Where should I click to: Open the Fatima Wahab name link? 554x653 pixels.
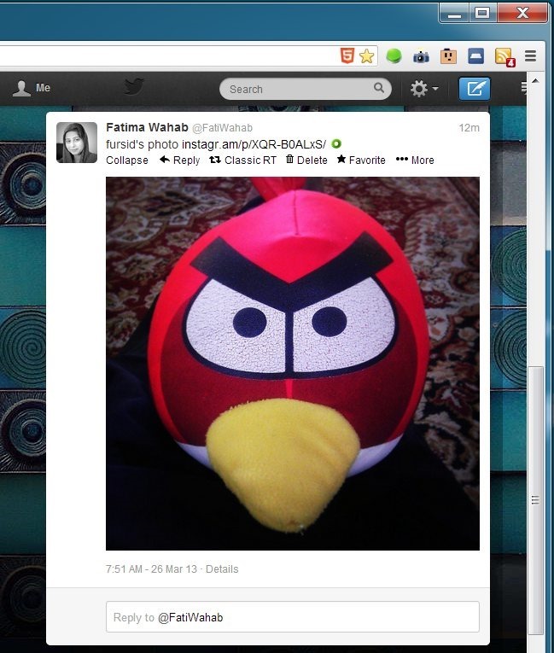(x=147, y=127)
